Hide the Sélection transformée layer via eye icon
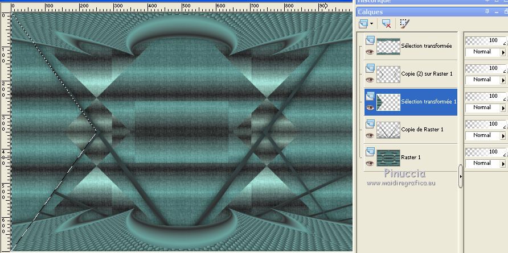508x253 pixels. point(370,52)
